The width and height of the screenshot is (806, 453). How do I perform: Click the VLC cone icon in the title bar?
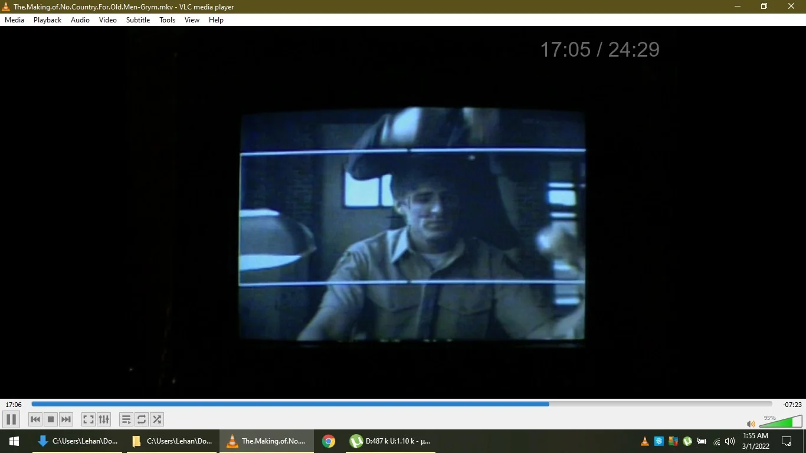6,6
